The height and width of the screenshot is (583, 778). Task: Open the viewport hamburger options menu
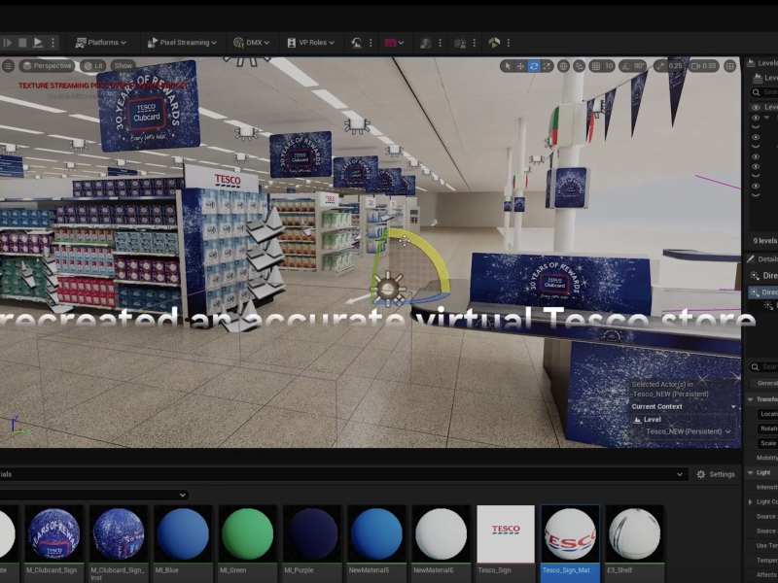9,66
